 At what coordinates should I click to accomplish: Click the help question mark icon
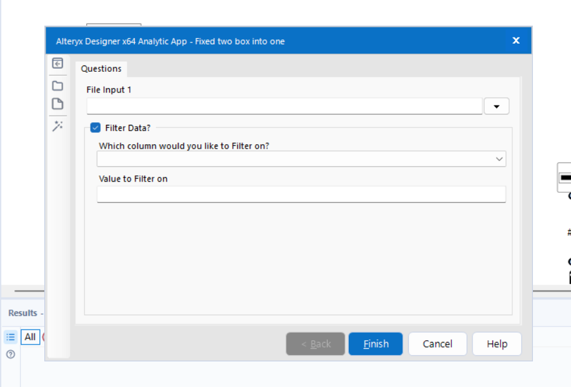point(11,354)
